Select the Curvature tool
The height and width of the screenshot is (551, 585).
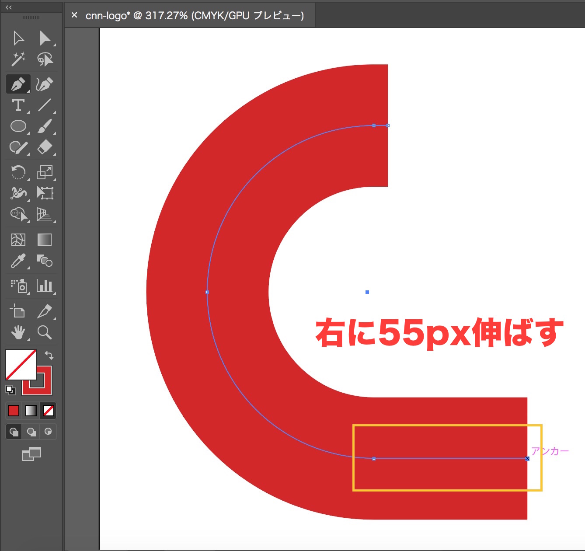pyautogui.click(x=45, y=84)
